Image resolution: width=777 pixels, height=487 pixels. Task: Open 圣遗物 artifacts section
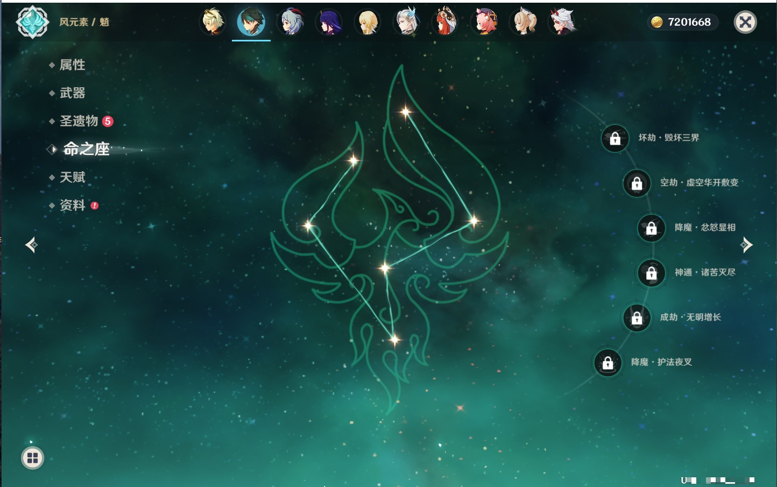pos(79,121)
